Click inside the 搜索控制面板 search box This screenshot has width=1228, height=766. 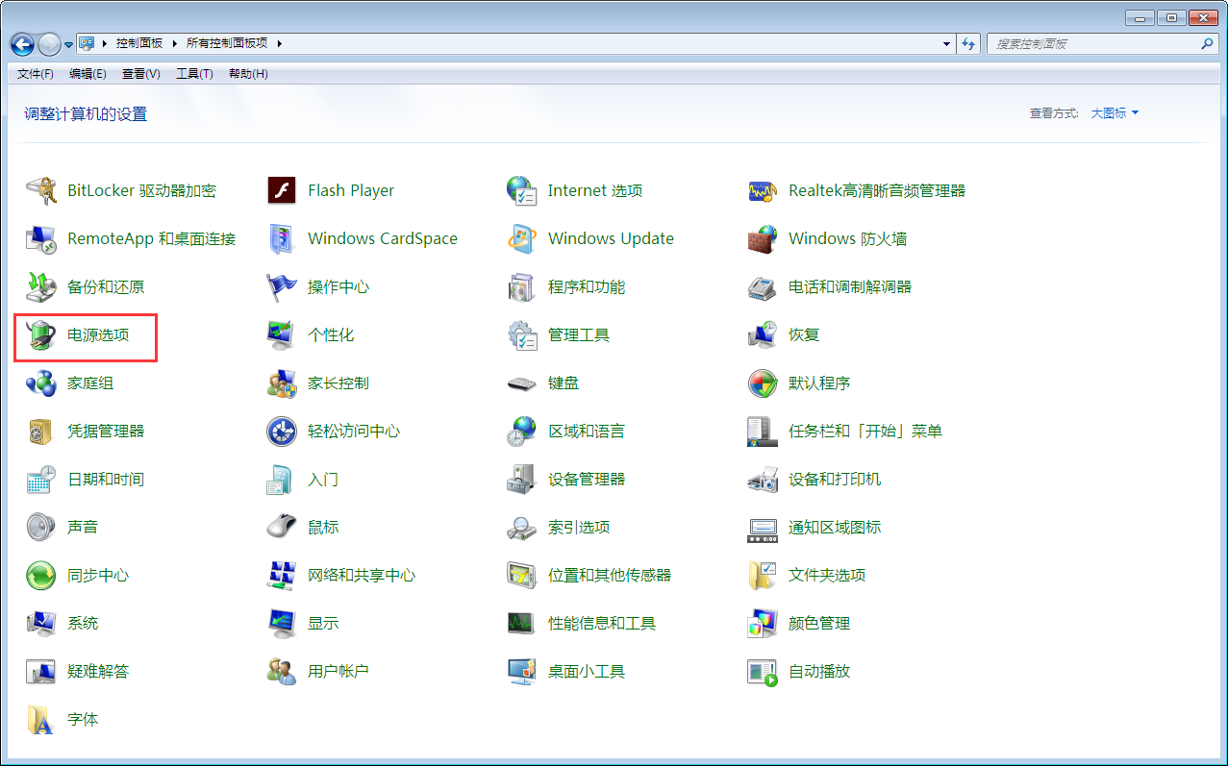[1096, 43]
